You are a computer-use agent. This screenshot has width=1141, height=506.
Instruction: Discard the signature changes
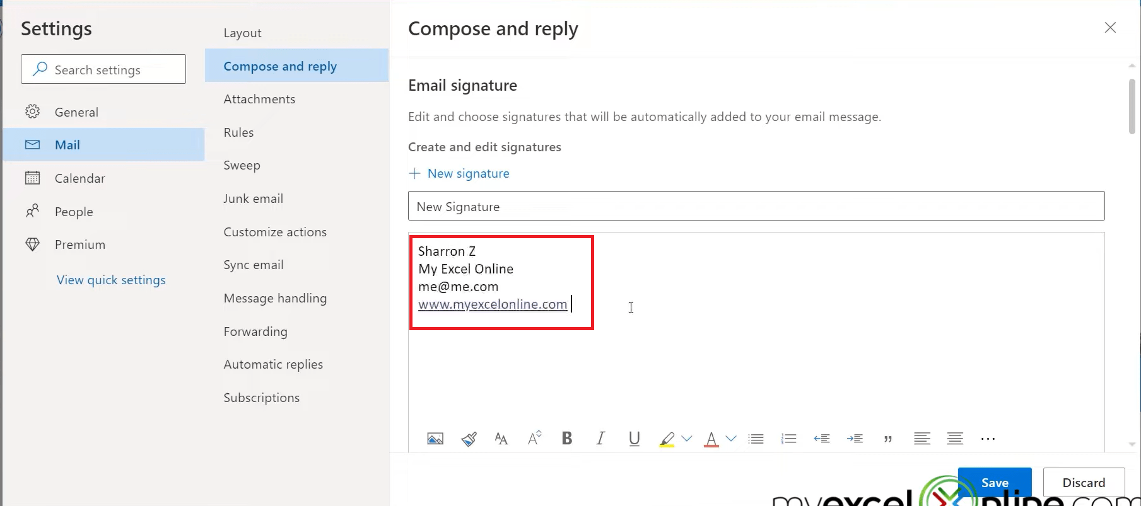pyautogui.click(x=1084, y=483)
